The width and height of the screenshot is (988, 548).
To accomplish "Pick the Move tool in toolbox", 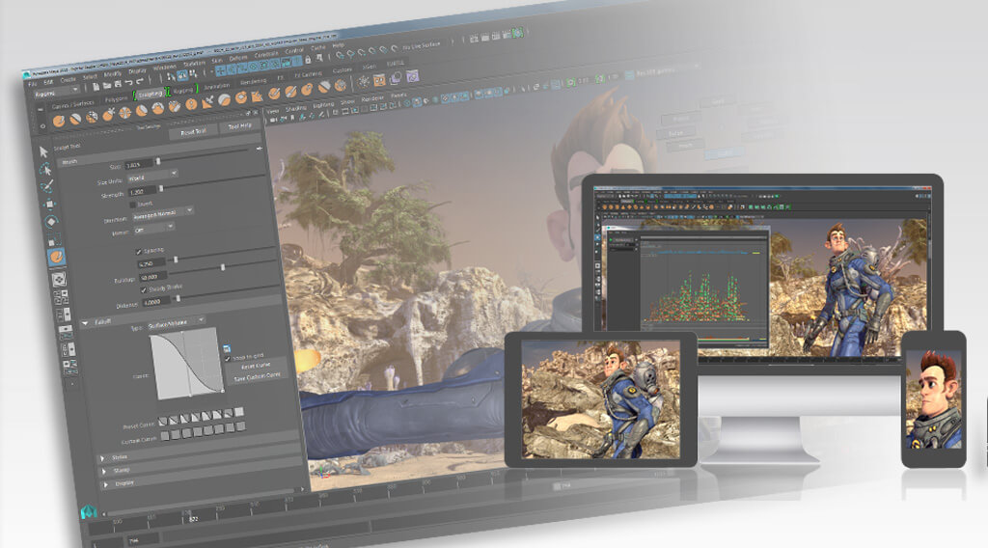I will click(x=50, y=205).
